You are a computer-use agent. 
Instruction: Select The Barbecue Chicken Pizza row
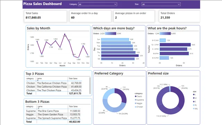pyautogui.click(x=54, y=83)
